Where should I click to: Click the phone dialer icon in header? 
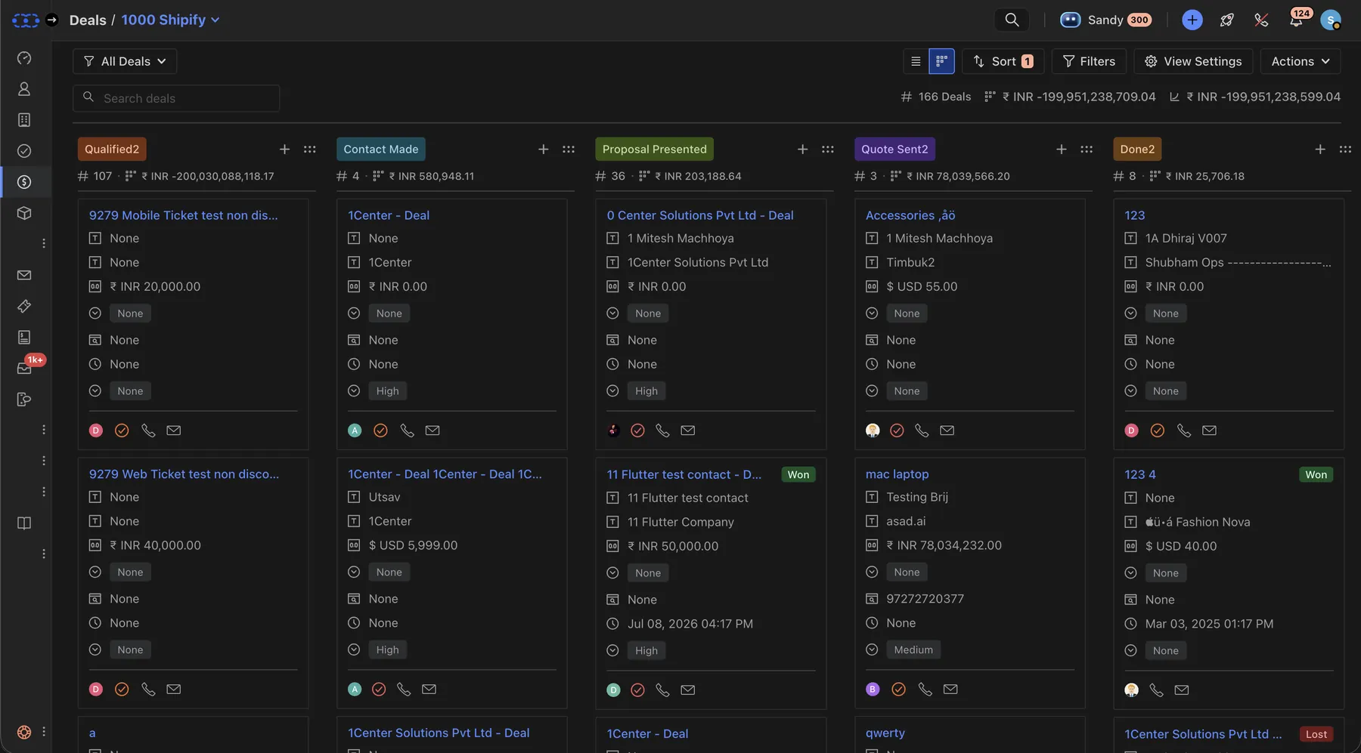click(x=1261, y=20)
